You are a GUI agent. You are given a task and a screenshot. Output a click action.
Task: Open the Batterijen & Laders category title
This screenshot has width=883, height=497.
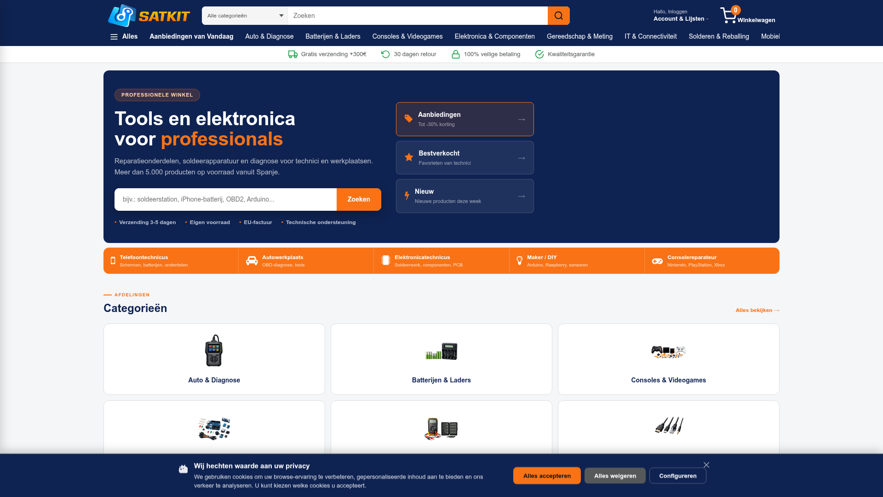point(441,380)
